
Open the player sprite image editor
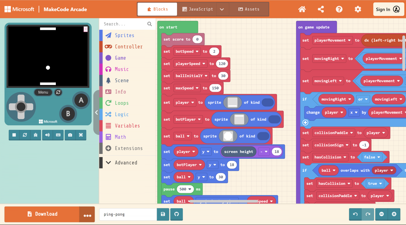232,102
